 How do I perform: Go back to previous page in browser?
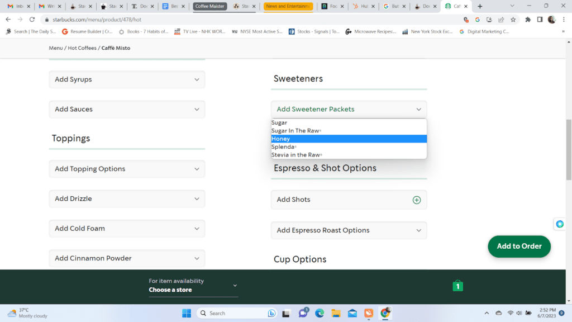(8, 20)
